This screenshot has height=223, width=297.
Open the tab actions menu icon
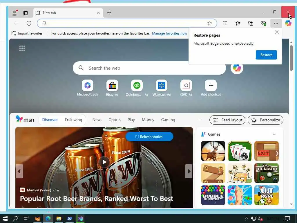(26, 13)
